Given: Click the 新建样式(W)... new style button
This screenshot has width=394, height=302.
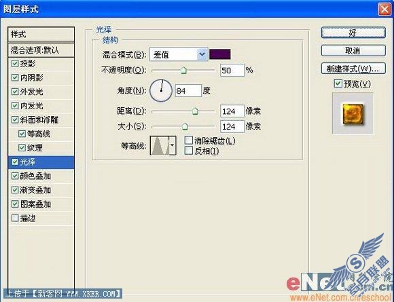Looking at the screenshot, I should coord(353,69).
